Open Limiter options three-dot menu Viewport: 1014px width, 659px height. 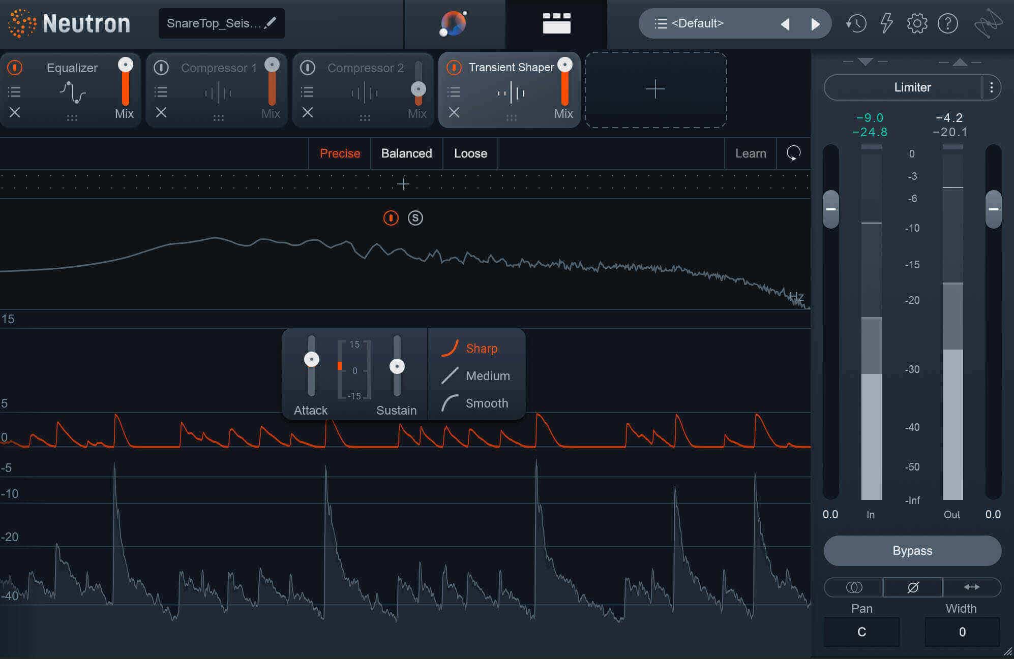pos(991,87)
